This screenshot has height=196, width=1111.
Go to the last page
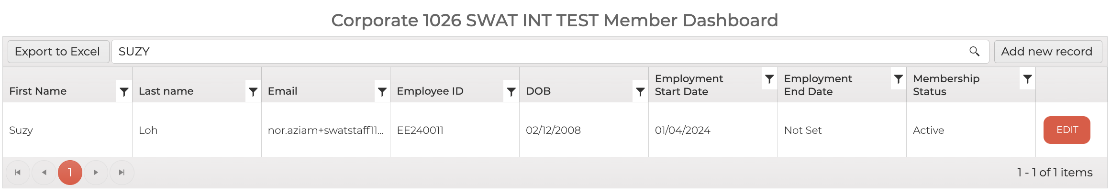[122, 173]
